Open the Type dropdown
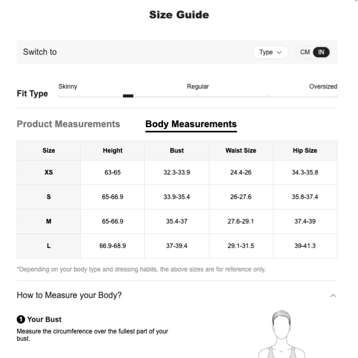Screen dimensions: 358x358 [x=271, y=52]
